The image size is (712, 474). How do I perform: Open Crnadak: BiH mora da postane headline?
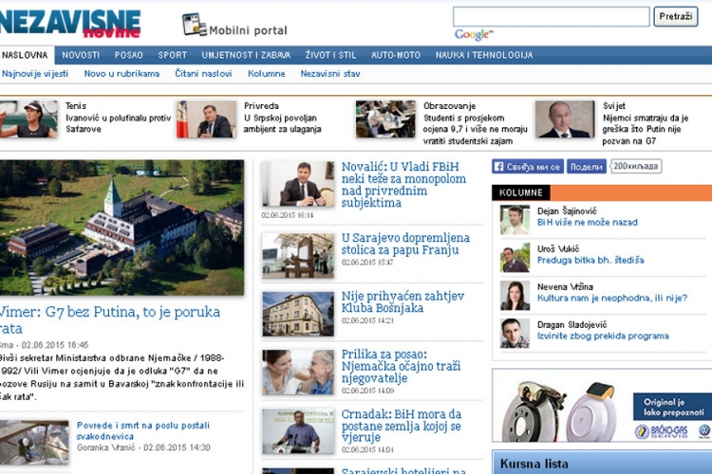(x=402, y=426)
